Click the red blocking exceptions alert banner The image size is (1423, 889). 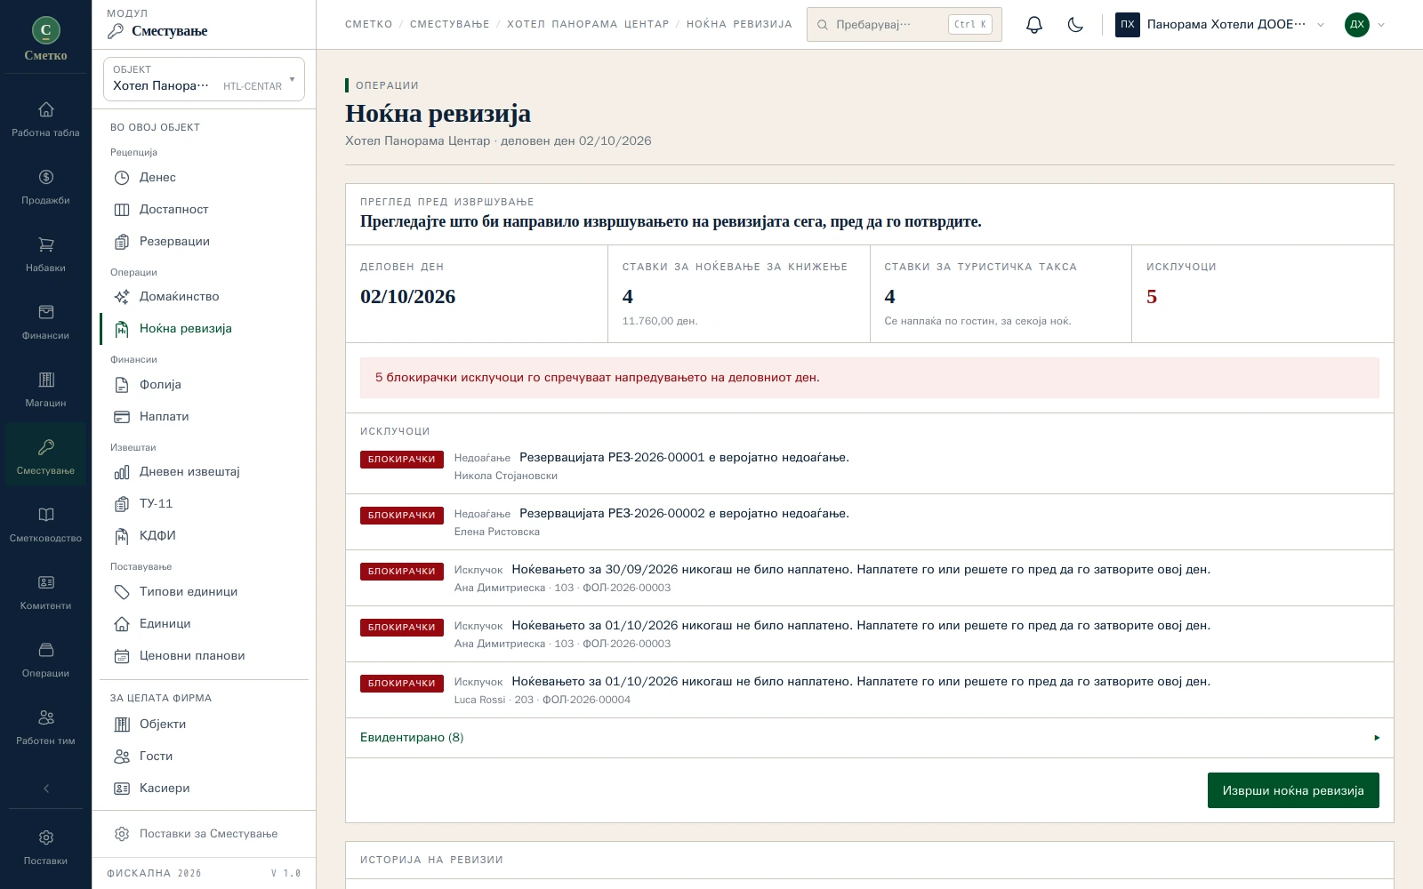(x=870, y=378)
